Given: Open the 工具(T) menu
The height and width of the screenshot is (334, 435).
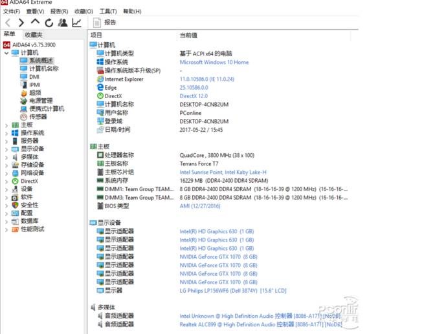Looking at the screenshot, I should pos(108,12).
